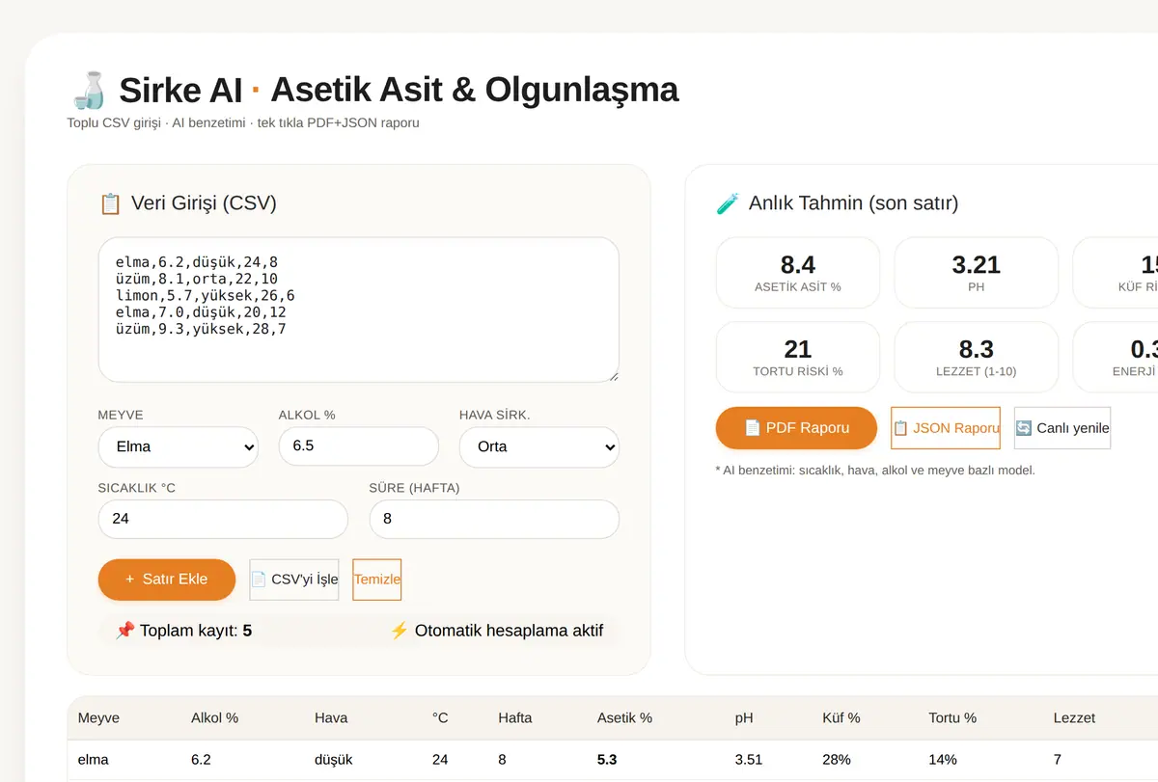This screenshot has width=1158, height=782.
Task: Click the 3.51 pH cell in table
Action: (x=749, y=760)
